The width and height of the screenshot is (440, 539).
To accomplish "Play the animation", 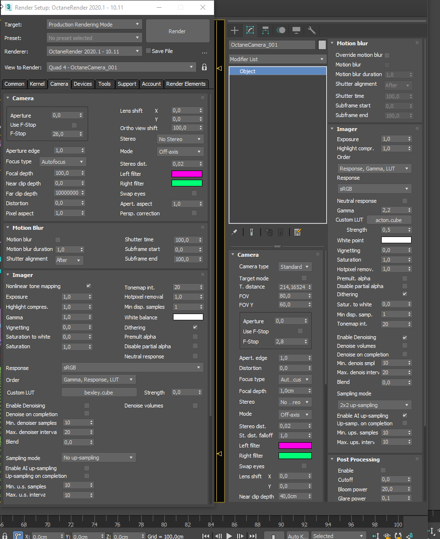I will pos(229,536).
